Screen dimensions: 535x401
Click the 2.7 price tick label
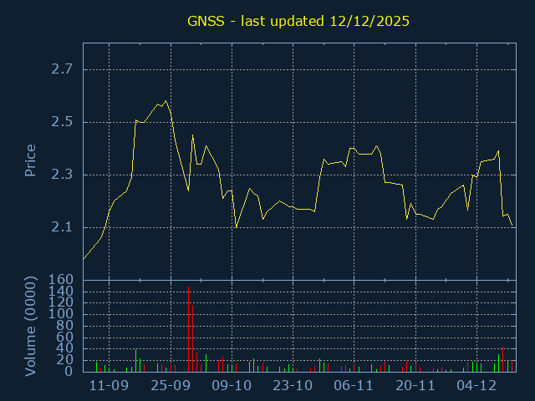(x=61, y=69)
